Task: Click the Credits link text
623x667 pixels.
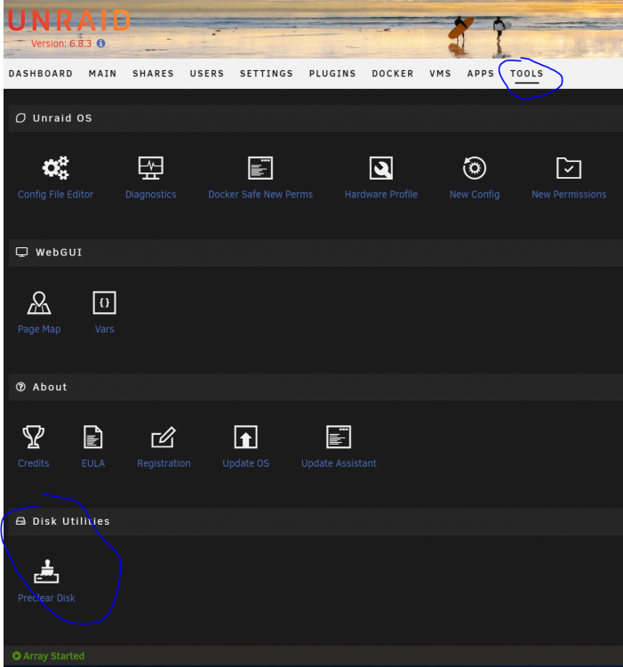Action: click(x=34, y=463)
